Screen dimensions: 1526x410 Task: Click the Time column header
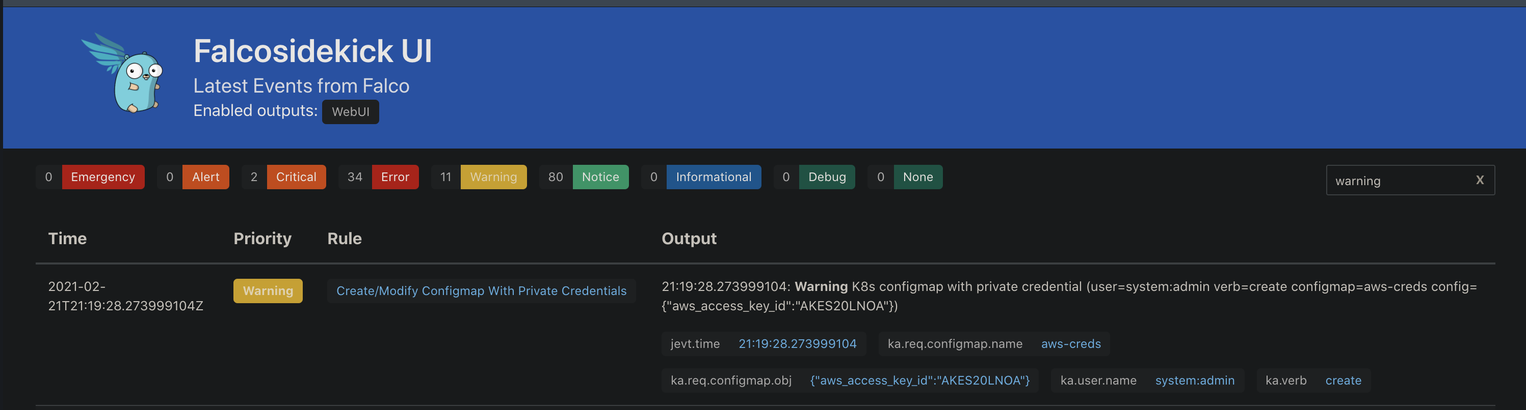(x=67, y=239)
